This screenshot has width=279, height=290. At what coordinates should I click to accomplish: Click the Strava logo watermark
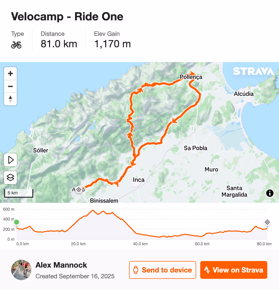tap(254, 72)
